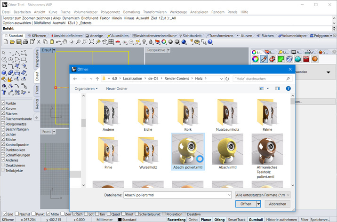Toggle the End object snap checkbox
The image size is (337, 222).
click(5, 214)
